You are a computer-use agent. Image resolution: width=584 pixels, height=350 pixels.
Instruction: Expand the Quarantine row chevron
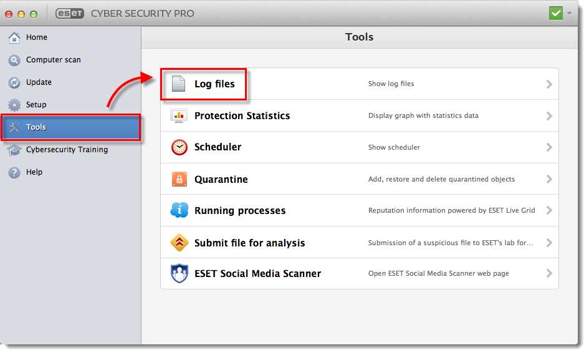click(549, 179)
